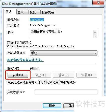Click the svchost.exe executable path text
This screenshot has width=106, height=112.
[41, 47]
